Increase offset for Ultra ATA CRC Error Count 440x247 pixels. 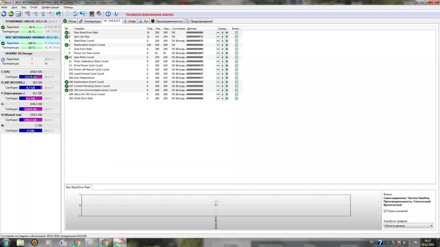pyautogui.click(x=227, y=94)
